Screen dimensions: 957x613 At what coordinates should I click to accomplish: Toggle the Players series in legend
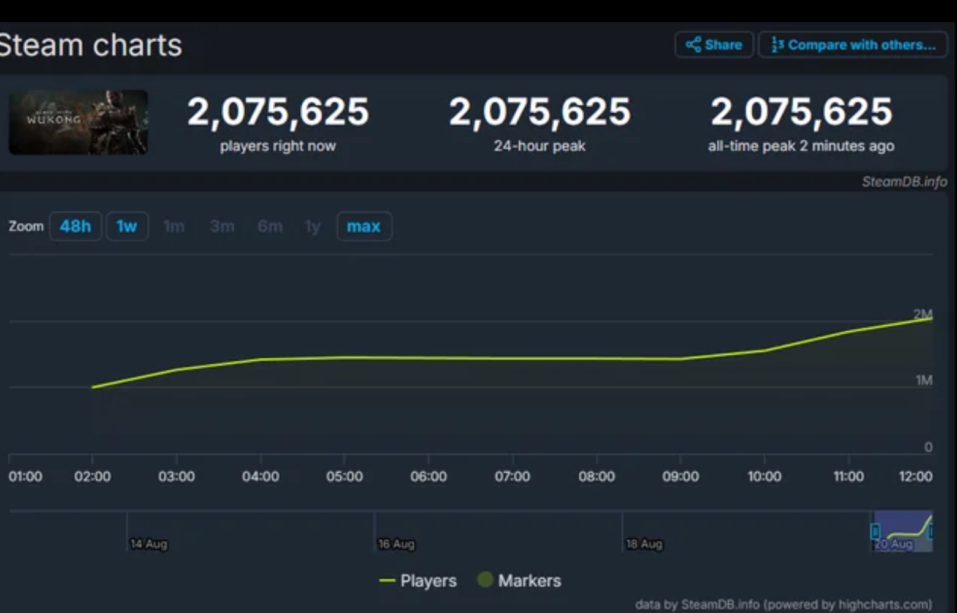pyautogui.click(x=418, y=581)
